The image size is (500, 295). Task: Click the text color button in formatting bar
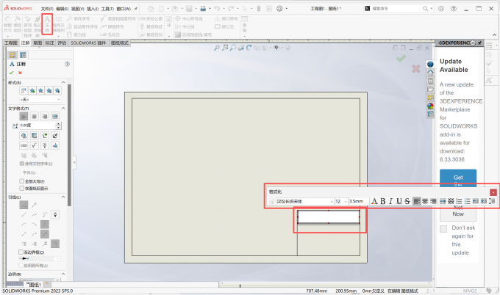pos(374,201)
